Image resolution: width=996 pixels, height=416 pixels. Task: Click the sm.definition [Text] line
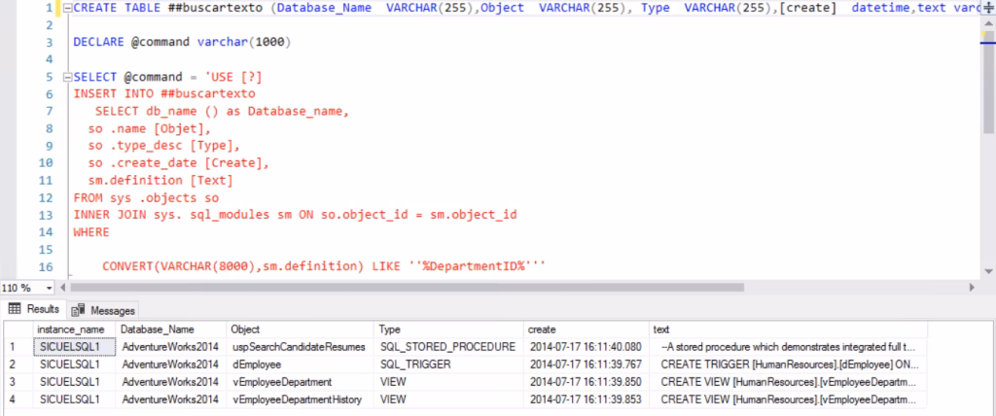(x=160, y=181)
